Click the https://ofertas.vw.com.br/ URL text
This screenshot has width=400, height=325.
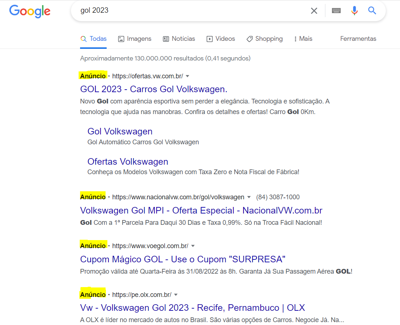point(148,76)
